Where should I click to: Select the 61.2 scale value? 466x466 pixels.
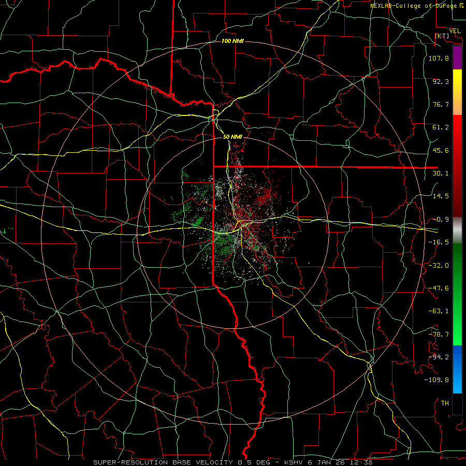click(x=441, y=127)
